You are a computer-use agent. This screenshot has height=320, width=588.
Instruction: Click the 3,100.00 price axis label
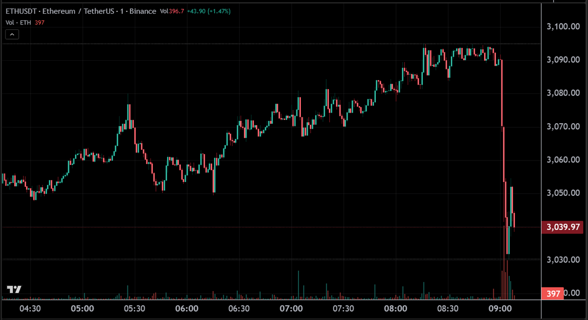pyautogui.click(x=563, y=26)
